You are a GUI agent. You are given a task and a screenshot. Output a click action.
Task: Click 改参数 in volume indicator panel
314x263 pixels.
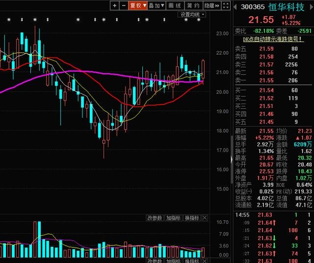(155, 218)
